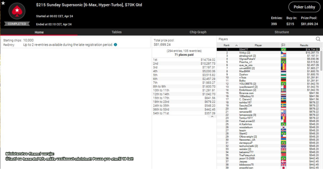Switch to the Tables tab

coord(117,32)
